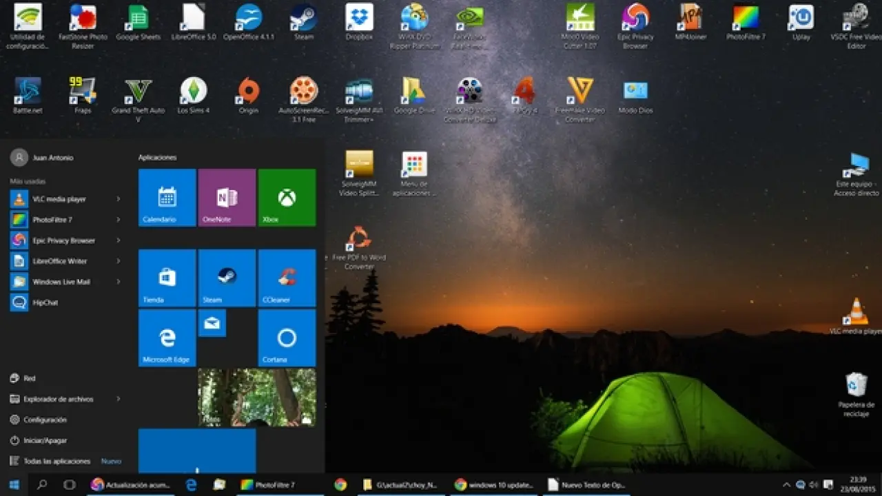Image resolution: width=882 pixels, height=496 pixels.
Task: Expand VLC media player jump list arrow
Action: [119, 199]
